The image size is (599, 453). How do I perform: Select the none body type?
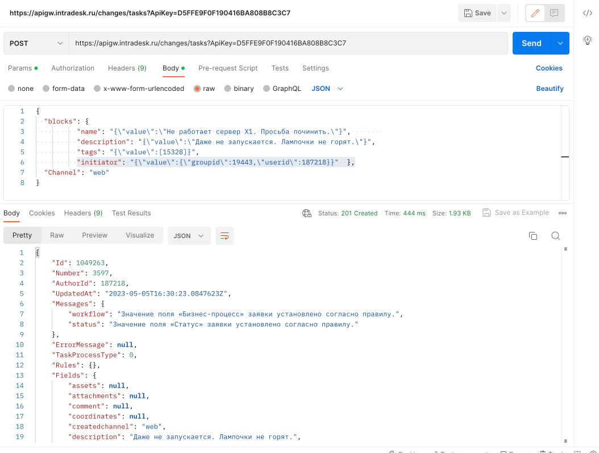point(20,89)
